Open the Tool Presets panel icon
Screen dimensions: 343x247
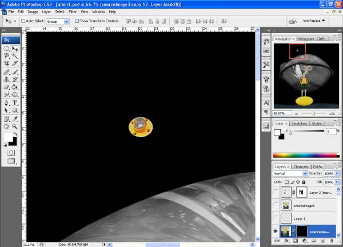266,65
